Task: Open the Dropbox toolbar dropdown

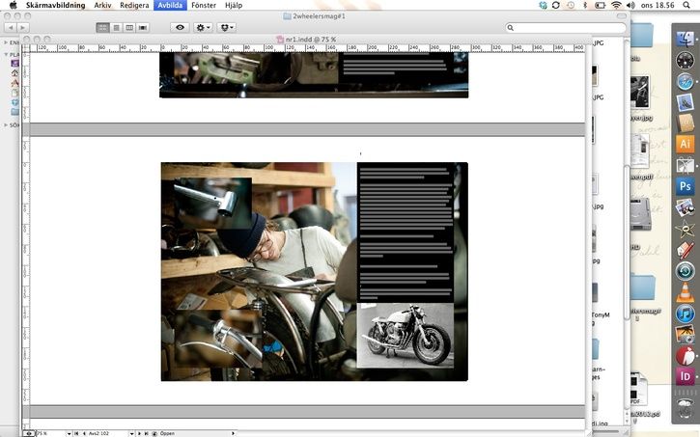Action: [228, 28]
